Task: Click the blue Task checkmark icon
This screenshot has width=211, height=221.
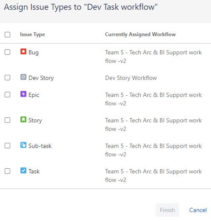Action: coord(23,170)
